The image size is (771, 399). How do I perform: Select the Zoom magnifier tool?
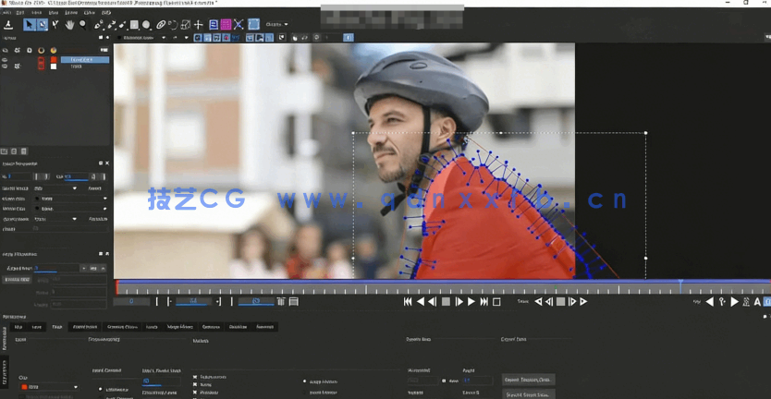[x=83, y=25]
